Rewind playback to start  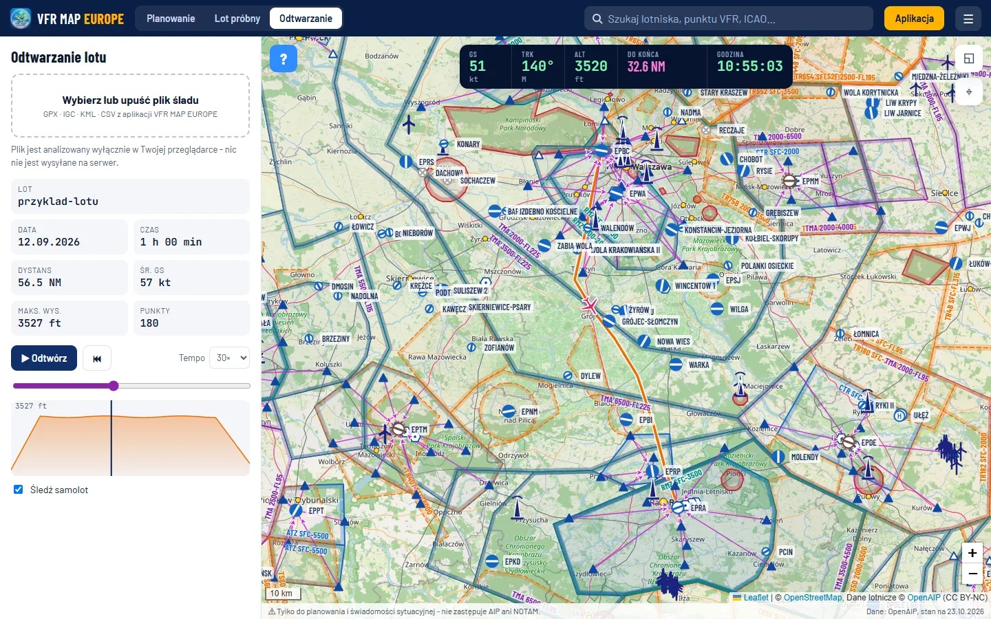(x=97, y=358)
